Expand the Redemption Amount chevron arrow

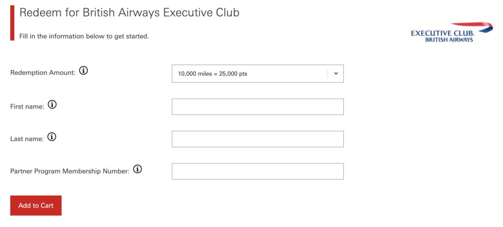(x=336, y=74)
